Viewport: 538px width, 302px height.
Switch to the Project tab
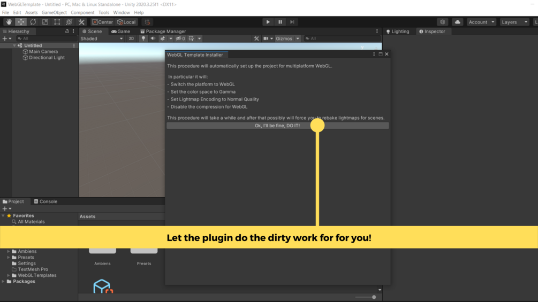(x=13, y=202)
